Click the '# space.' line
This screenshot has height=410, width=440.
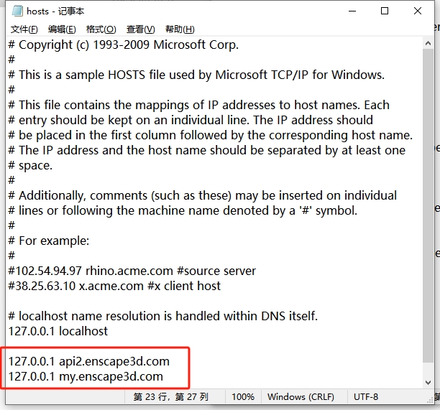[30, 165]
